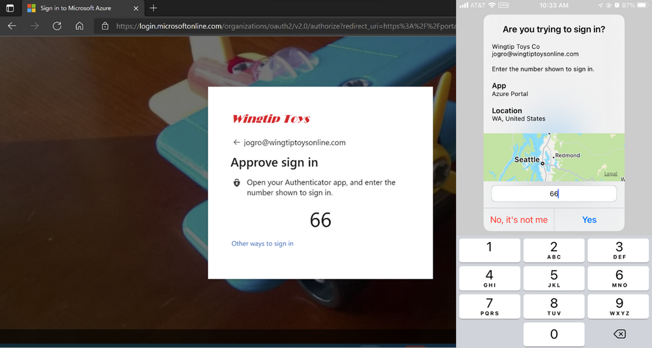652x348 pixels.
Task: Tap keypad digit 5 JKL
Action: point(554,279)
